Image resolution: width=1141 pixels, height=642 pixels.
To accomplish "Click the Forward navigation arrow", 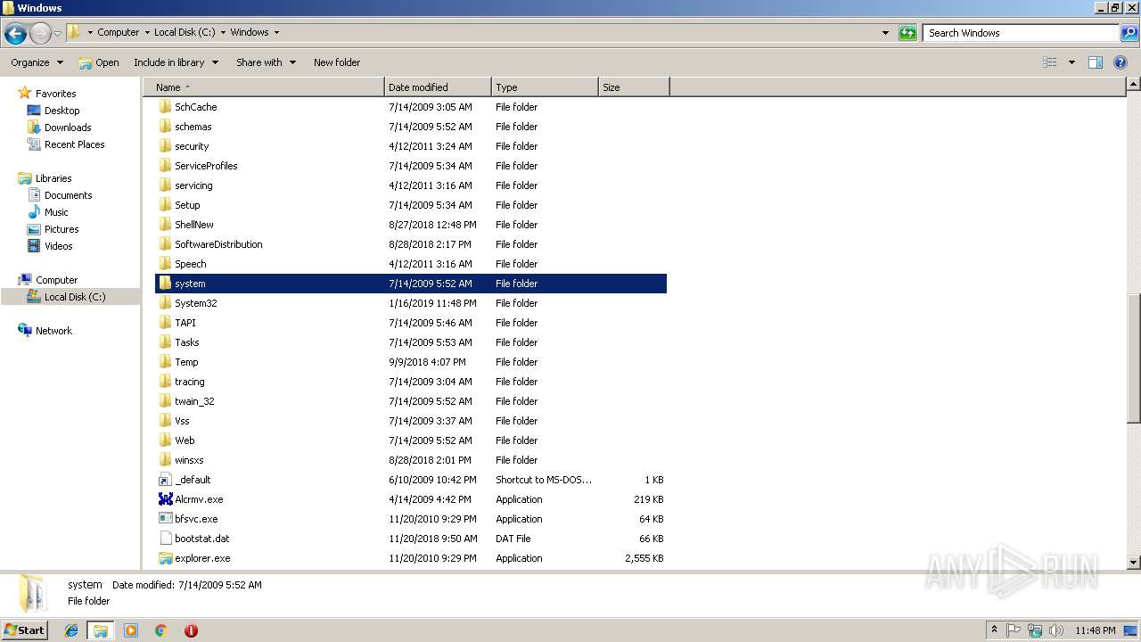I will click(x=40, y=34).
